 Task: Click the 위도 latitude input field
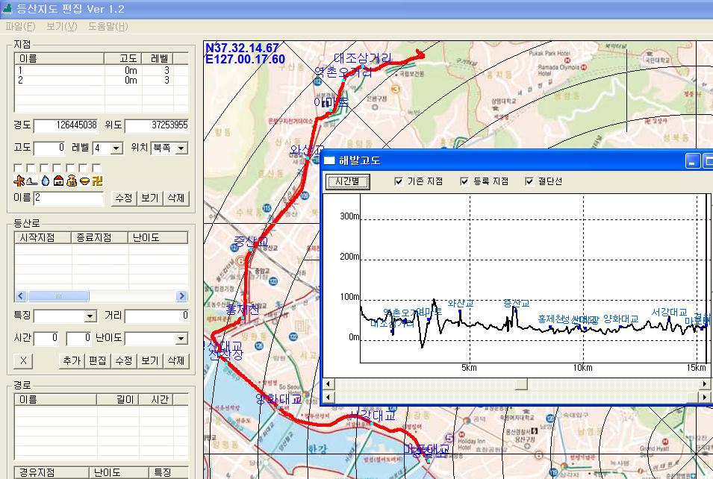coord(157,125)
